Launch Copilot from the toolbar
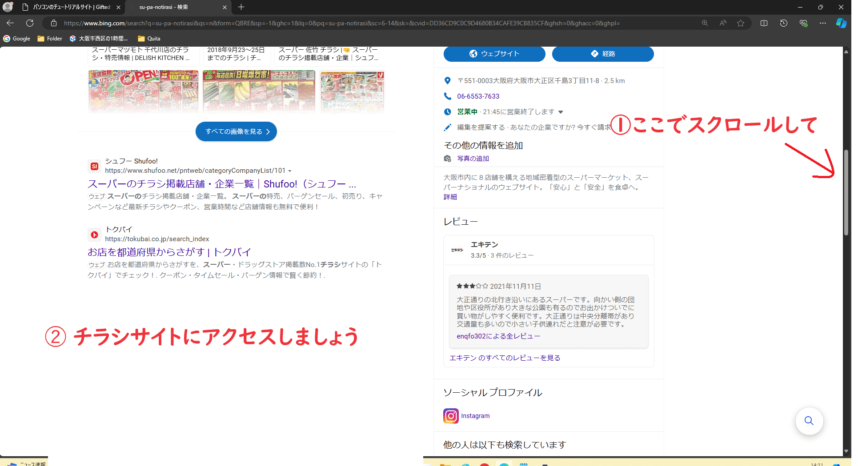858x466 pixels. pyautogui.click(x=841, y=23)
